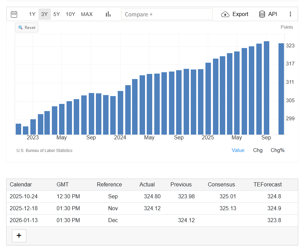The height and width of the screenshot is (246, 300).
Task: Click the Reset zoom magnifier button
Action: 27,28
